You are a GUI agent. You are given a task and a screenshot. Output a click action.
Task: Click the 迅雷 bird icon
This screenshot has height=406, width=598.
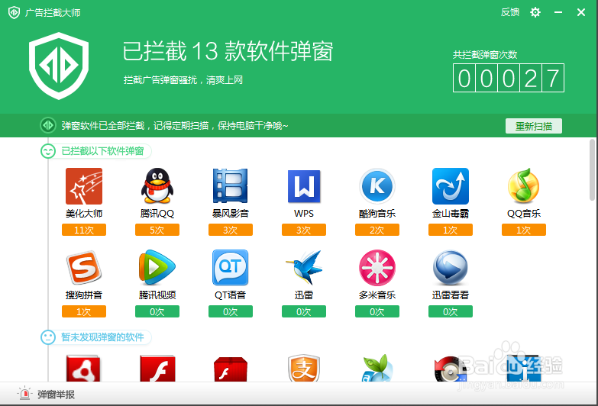(304, 268)
